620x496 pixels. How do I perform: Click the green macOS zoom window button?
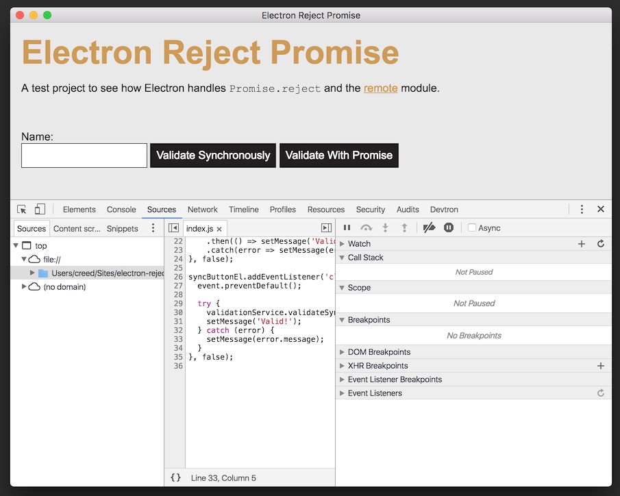[47, 15]
